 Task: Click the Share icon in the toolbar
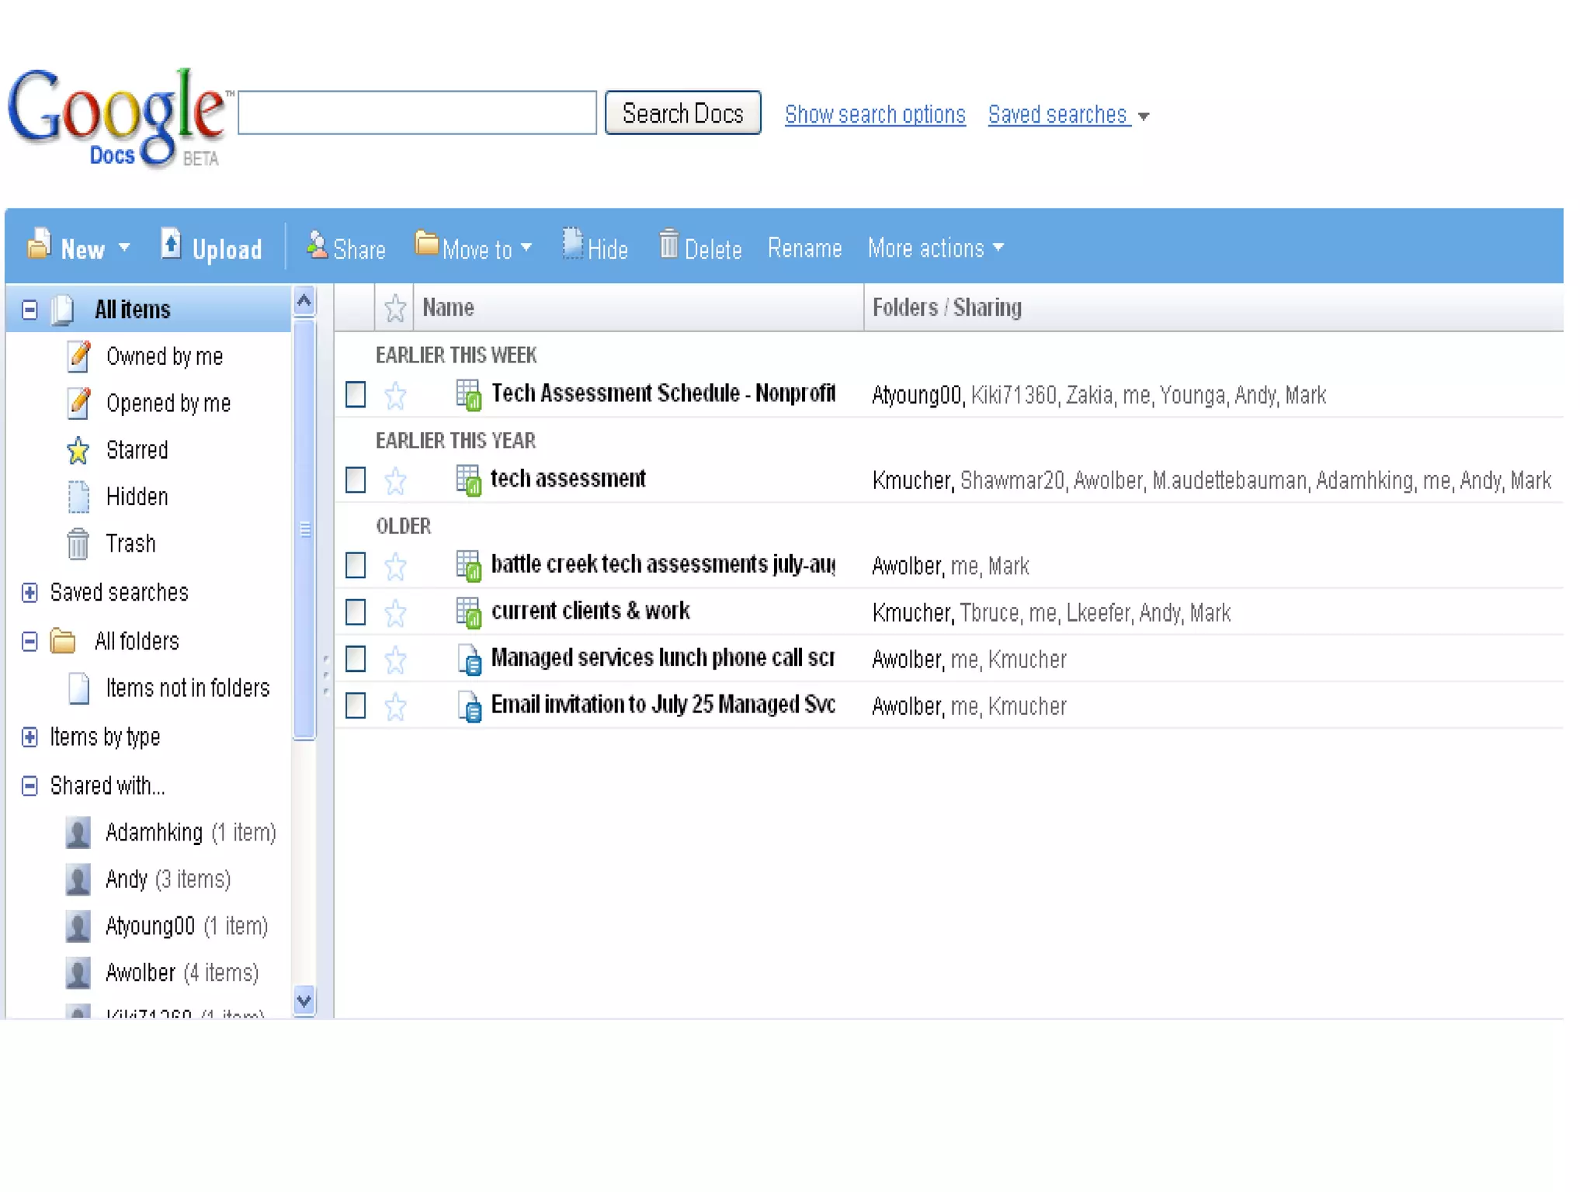[317, 244]
